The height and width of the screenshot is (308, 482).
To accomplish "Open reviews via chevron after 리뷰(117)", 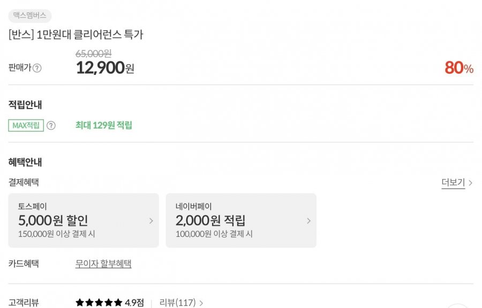I will (201, 303).
